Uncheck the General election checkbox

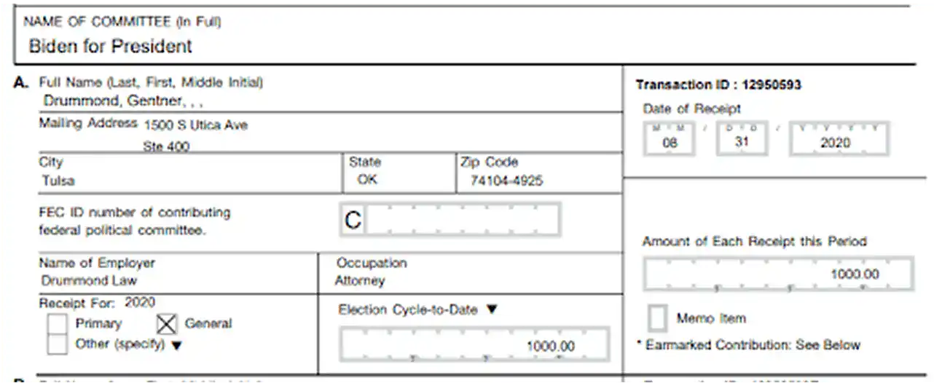167,323
